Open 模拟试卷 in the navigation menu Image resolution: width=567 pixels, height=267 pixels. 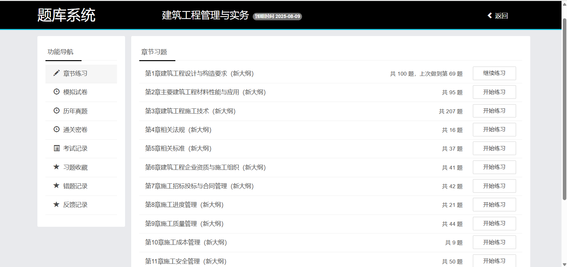[x=81, y=92]
